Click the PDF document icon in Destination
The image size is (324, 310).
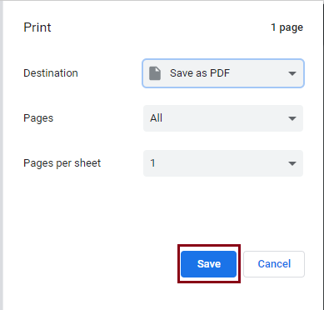[155, 73]
